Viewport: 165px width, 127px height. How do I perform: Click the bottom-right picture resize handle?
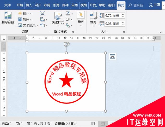coord(105,111)
